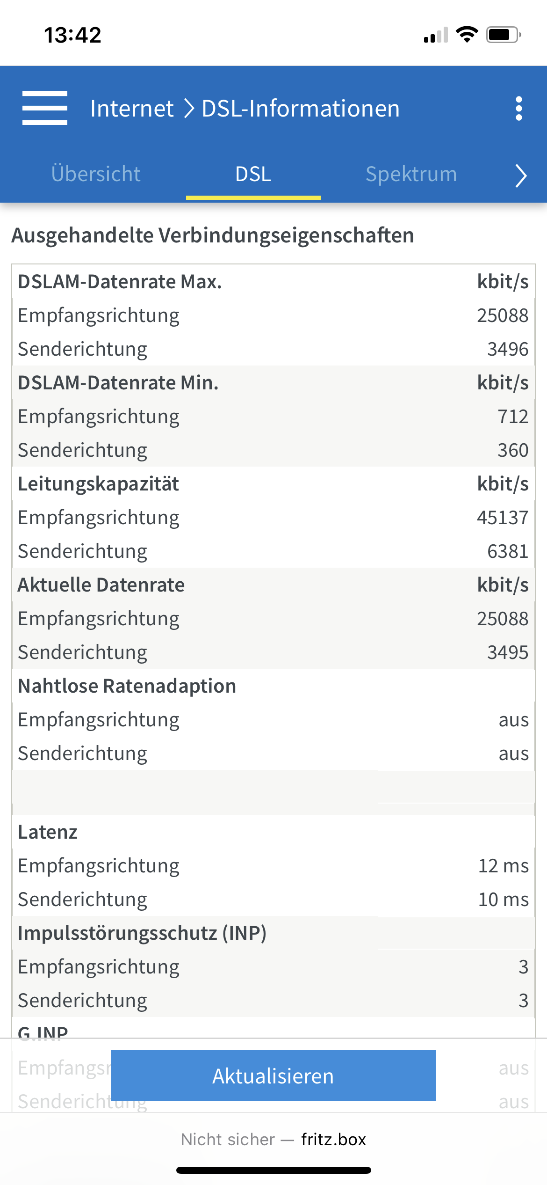Go back to Internet in the breadcrumb
The width and height of the screenshot is (547, 1185).
(x=132, y=109)
